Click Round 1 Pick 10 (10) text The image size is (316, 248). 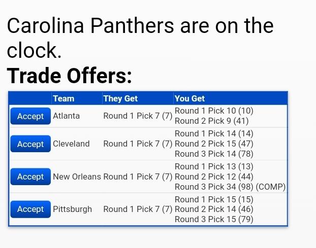pyautogui.click(x=214, y=111)
